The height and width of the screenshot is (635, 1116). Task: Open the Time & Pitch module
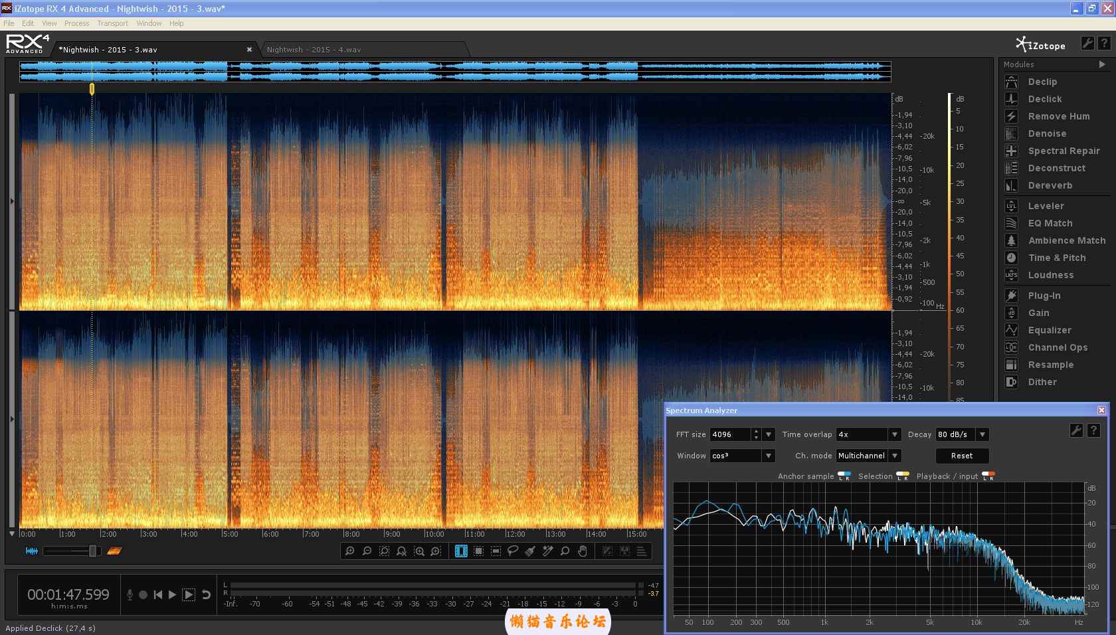[1056, 258]
